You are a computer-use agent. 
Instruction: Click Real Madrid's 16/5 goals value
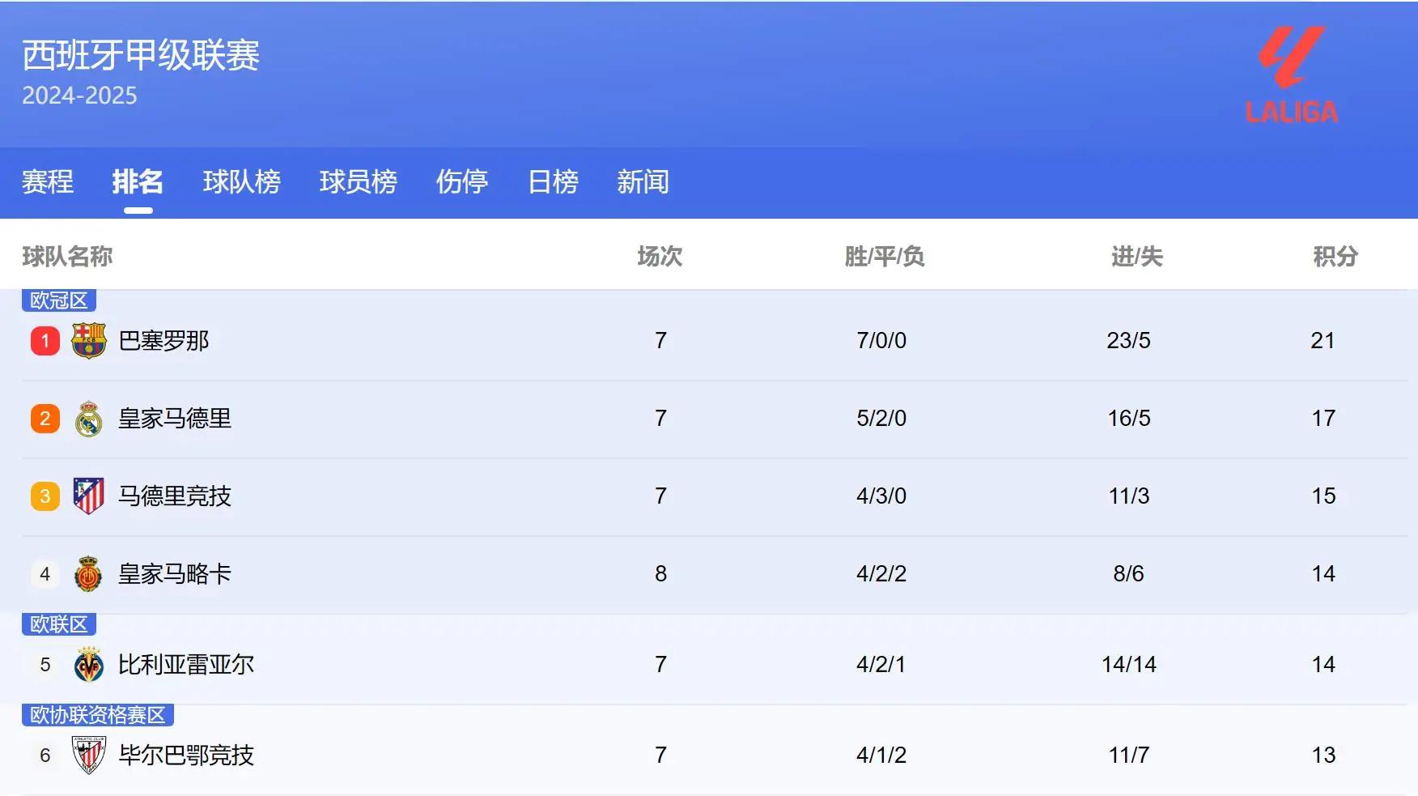coord(1128,419)
